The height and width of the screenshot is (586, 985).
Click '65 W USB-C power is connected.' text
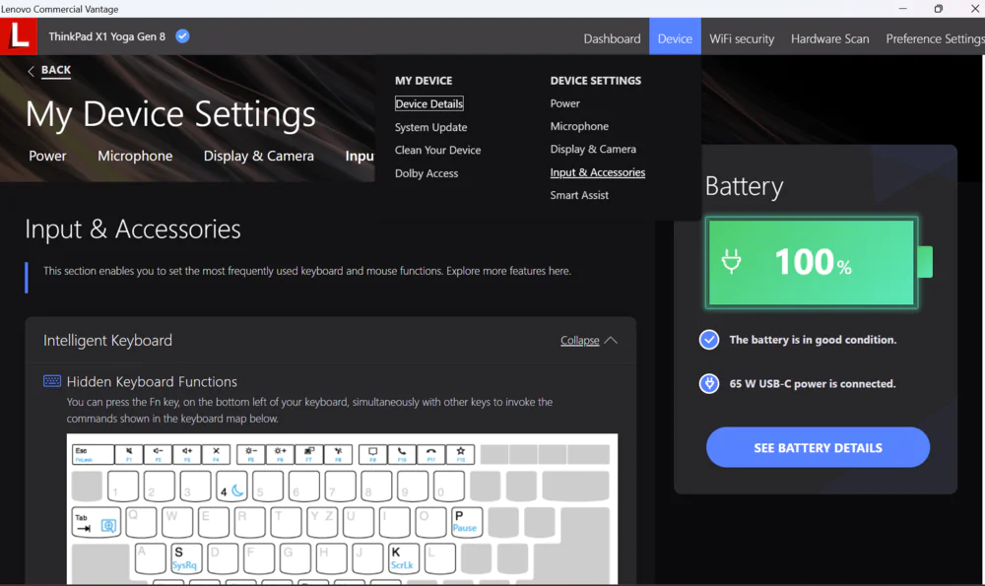click(x=813, y=383)
